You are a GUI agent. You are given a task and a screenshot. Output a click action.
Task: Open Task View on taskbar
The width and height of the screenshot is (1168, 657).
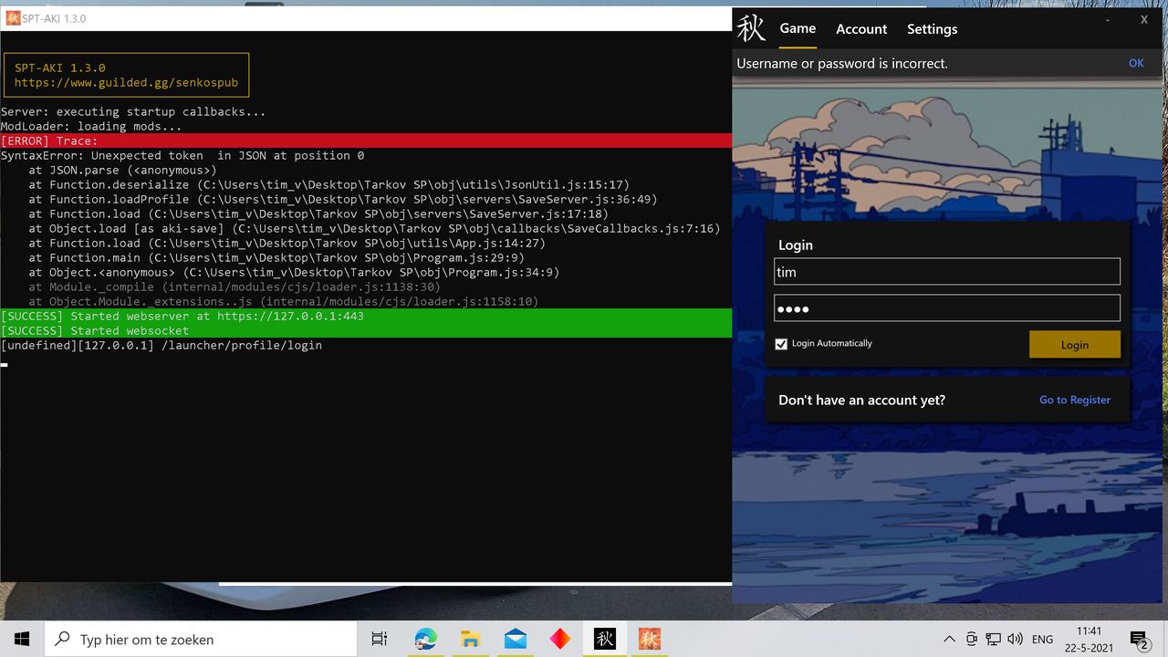[x=380, y=640]
